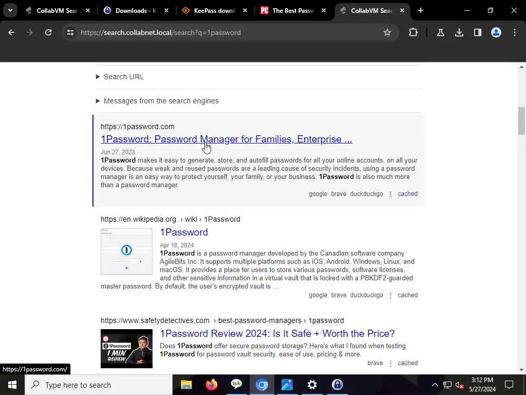
Task: Click the taskbar search box
Action: click(x=99, y=385)
